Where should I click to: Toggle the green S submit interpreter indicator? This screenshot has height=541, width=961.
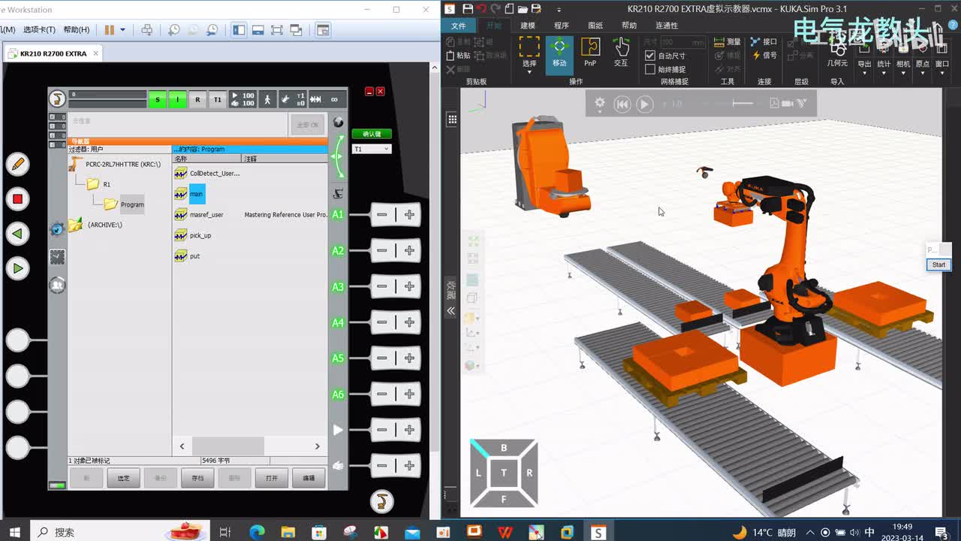157,99
